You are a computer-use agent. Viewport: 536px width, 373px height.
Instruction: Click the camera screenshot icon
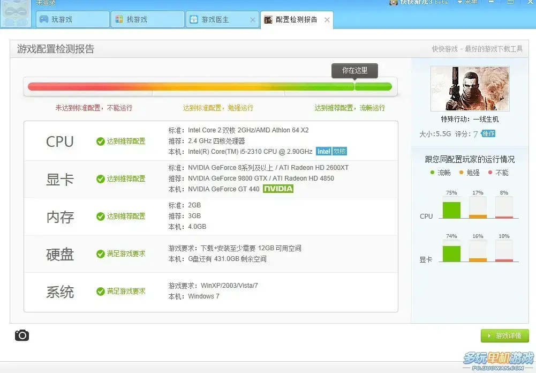[22, 335]
